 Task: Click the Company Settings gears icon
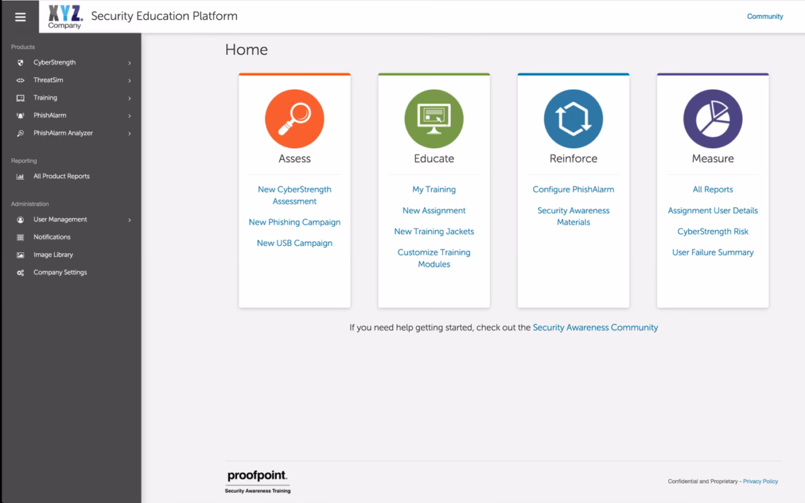19,272
